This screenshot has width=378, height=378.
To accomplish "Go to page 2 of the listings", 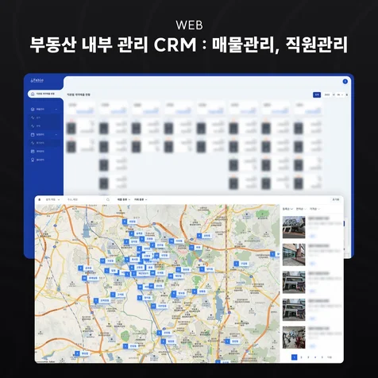I will pyautogui.click(x=301, y=357).
